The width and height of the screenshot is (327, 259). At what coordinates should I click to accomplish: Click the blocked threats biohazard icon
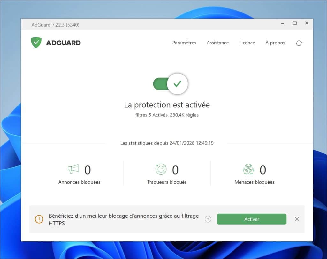pos(249,169)
